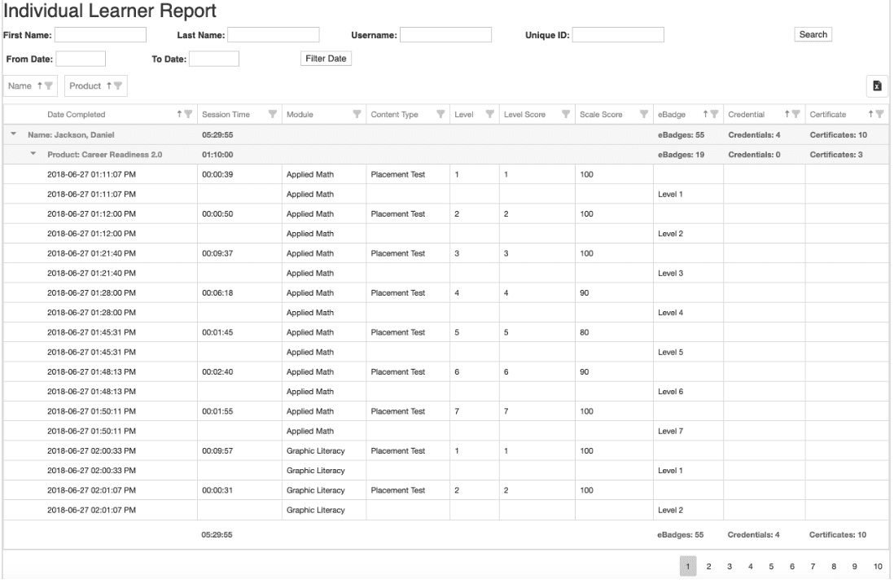The image size is (894, 588).
Task: Go to page 5 of results
Action: [x=770, y=565]
